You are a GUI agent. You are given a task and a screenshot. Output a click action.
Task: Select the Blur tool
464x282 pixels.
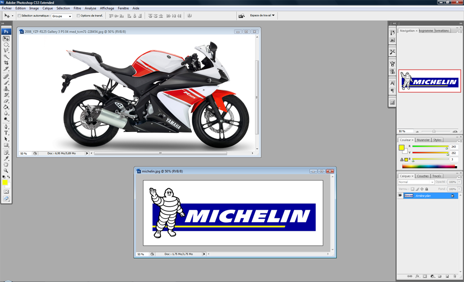coord(6,113)
